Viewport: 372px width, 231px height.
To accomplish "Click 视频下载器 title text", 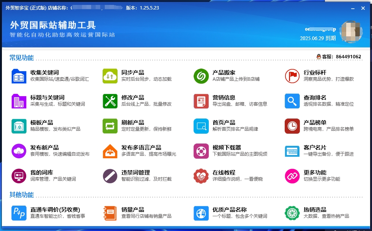I will [227, 147].
